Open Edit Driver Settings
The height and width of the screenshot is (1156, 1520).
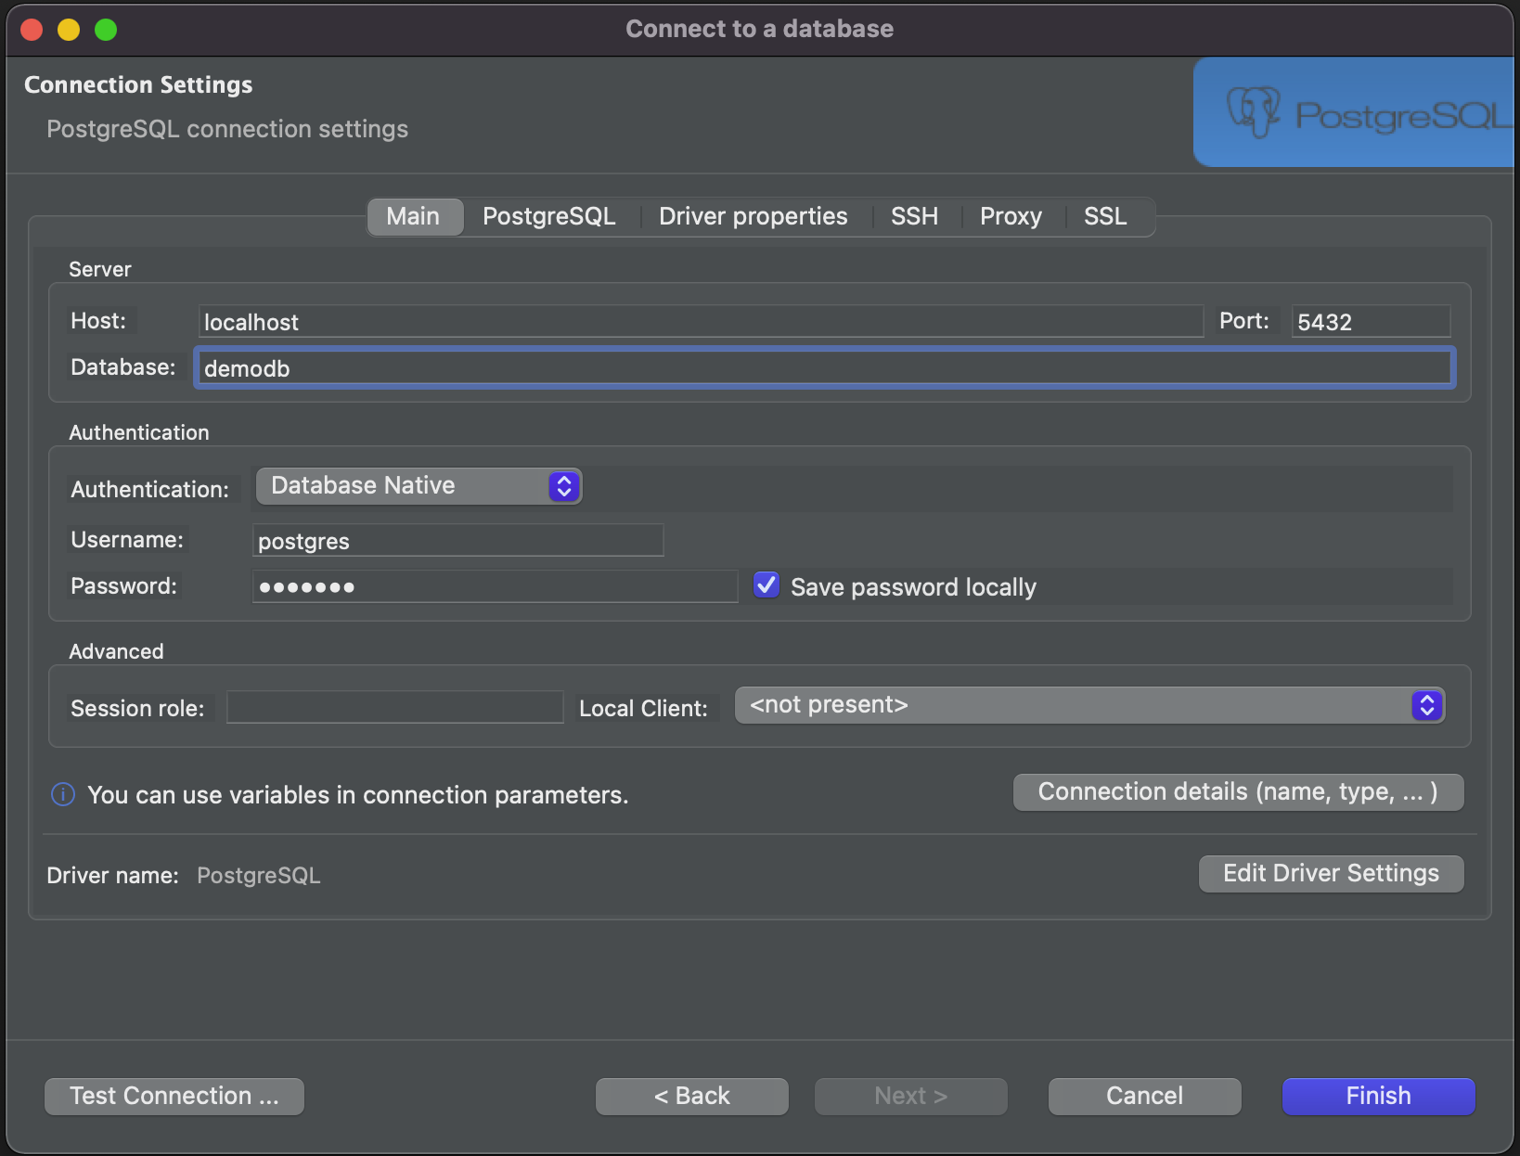(x=1331, y=874)
